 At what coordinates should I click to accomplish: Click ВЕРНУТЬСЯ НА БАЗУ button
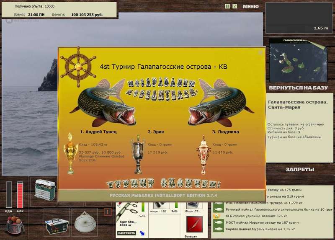(x=298, y=88)
